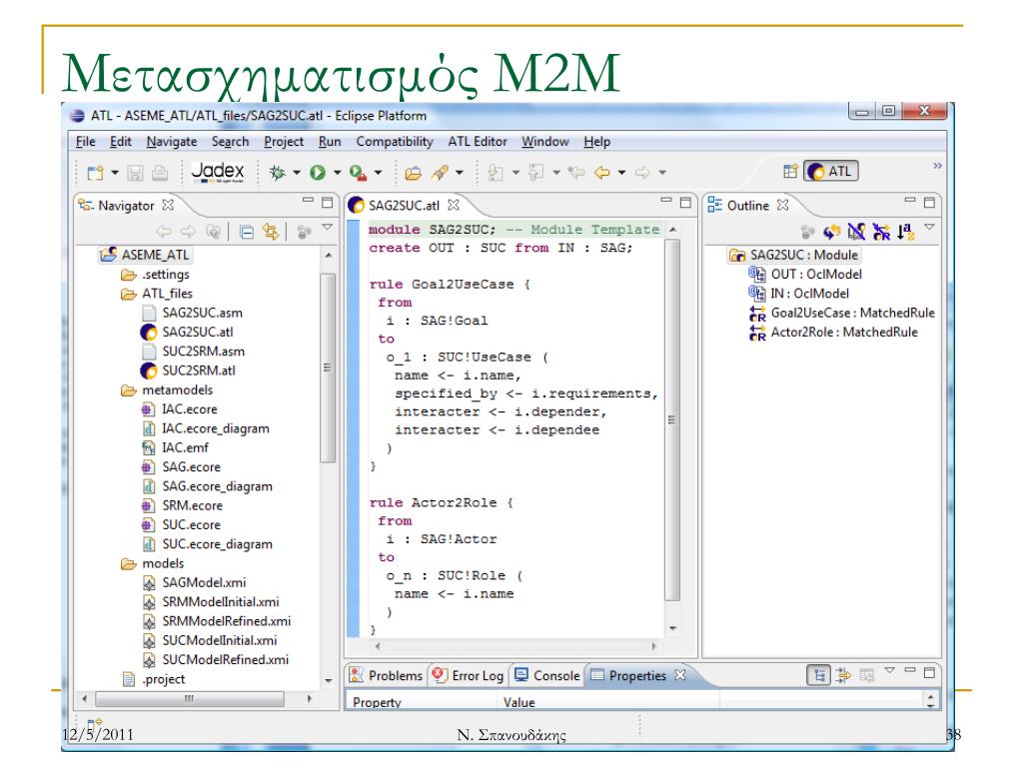1023x767 pixels.
Task: Click the Outline refresh arrows icon
Action: coord(831,232)
